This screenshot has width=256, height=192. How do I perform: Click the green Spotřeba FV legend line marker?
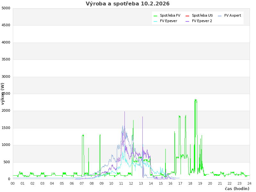point(155,16)
